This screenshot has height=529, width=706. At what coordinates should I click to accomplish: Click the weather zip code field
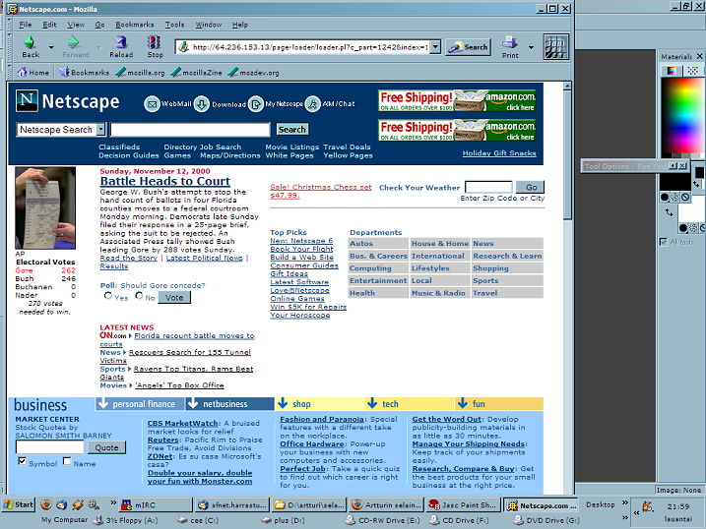[x=488, y=187]
